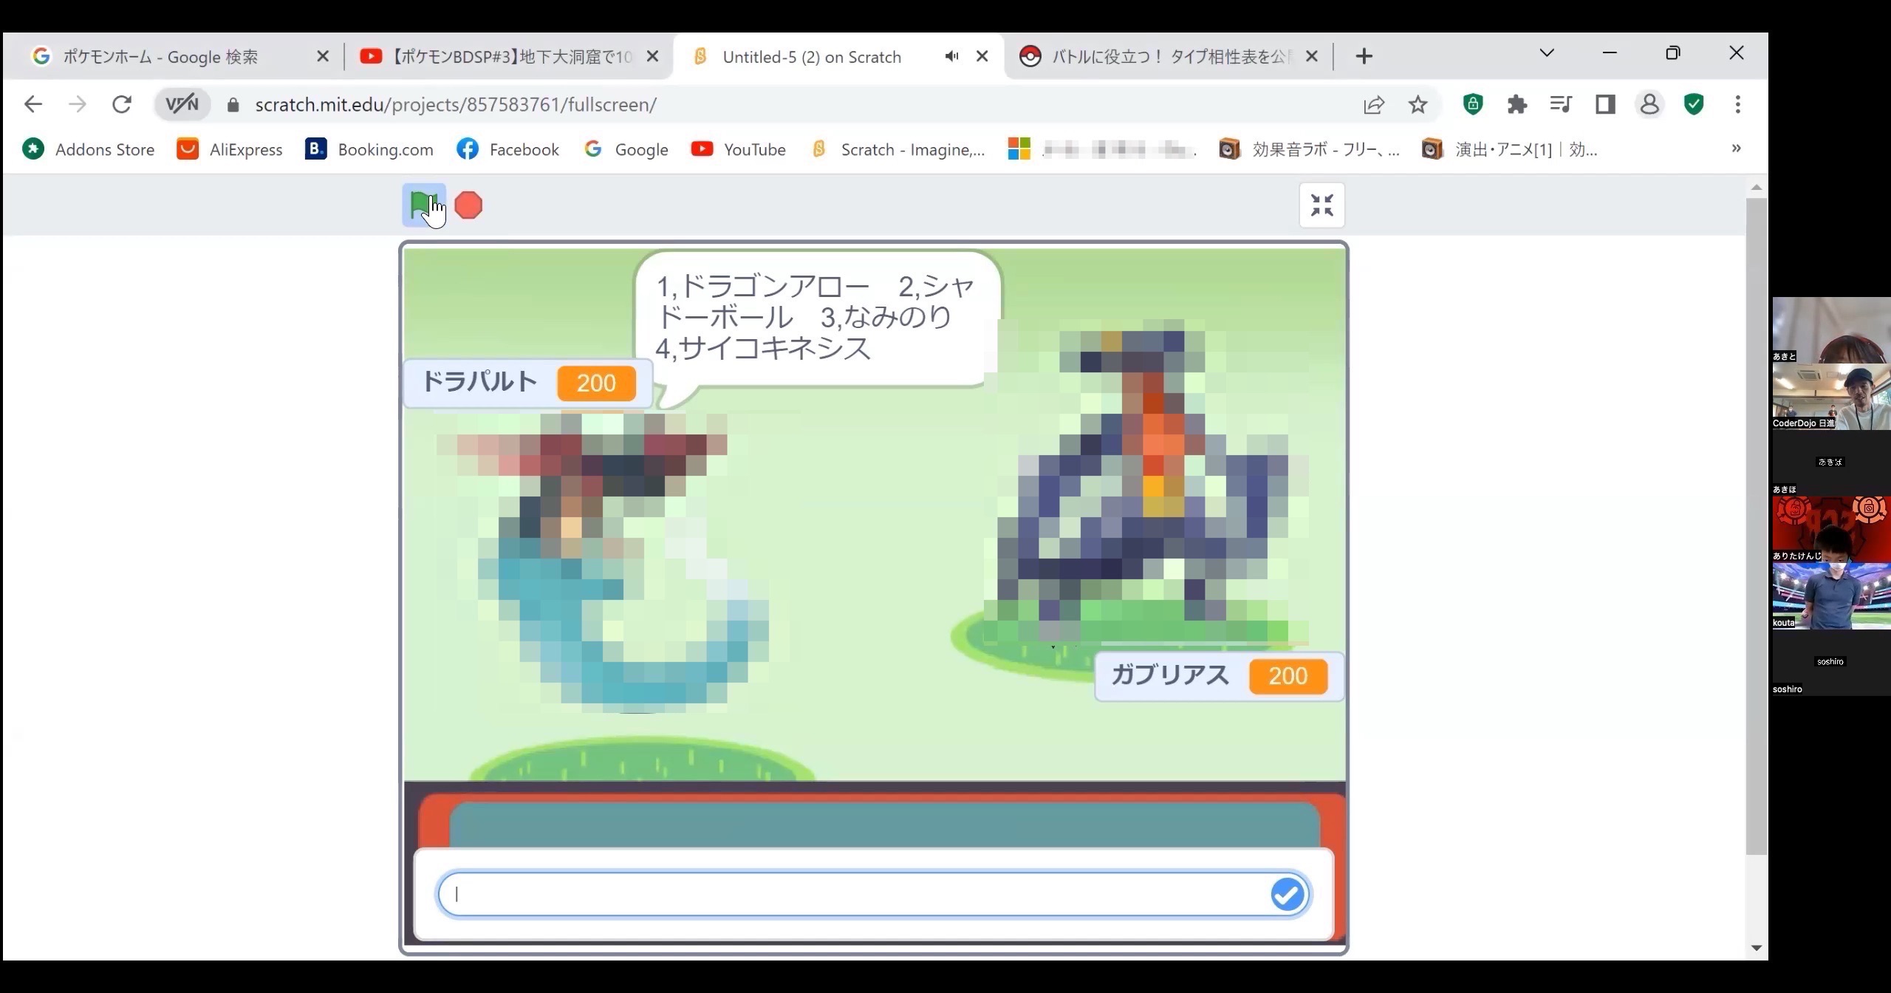The image size is (1891, 993).
Task: Open the Extensions puzzle piece menu
Action: tap(1516, 104)
